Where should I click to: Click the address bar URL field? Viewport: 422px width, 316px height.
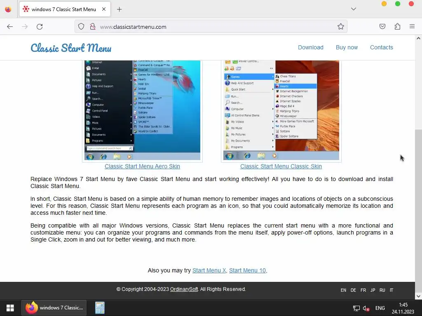[x=211, y=27]
